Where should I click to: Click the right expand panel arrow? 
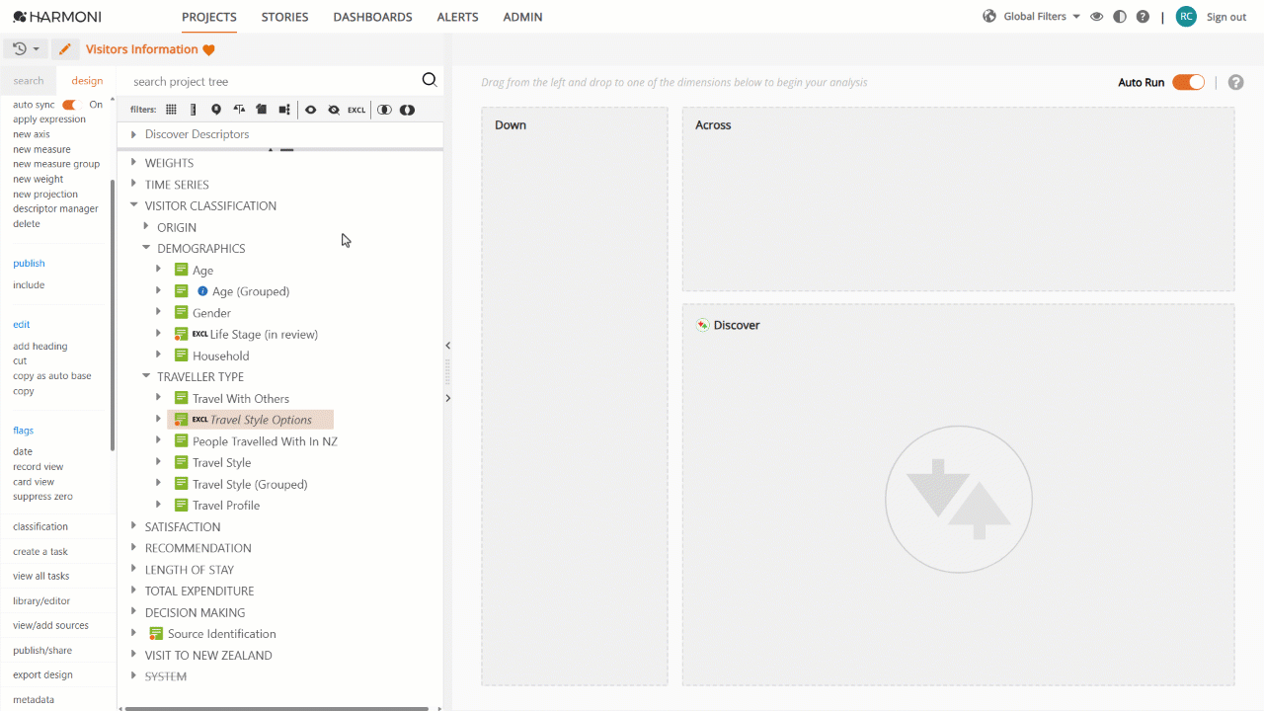pyautogui.click(x=447, y=398)
